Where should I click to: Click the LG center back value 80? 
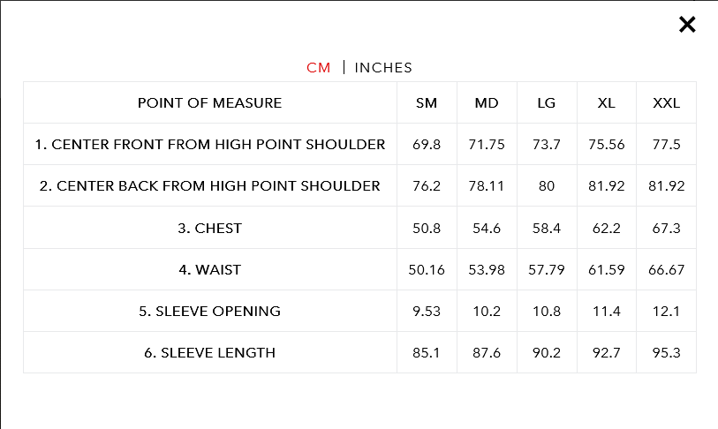coord(547,186)
